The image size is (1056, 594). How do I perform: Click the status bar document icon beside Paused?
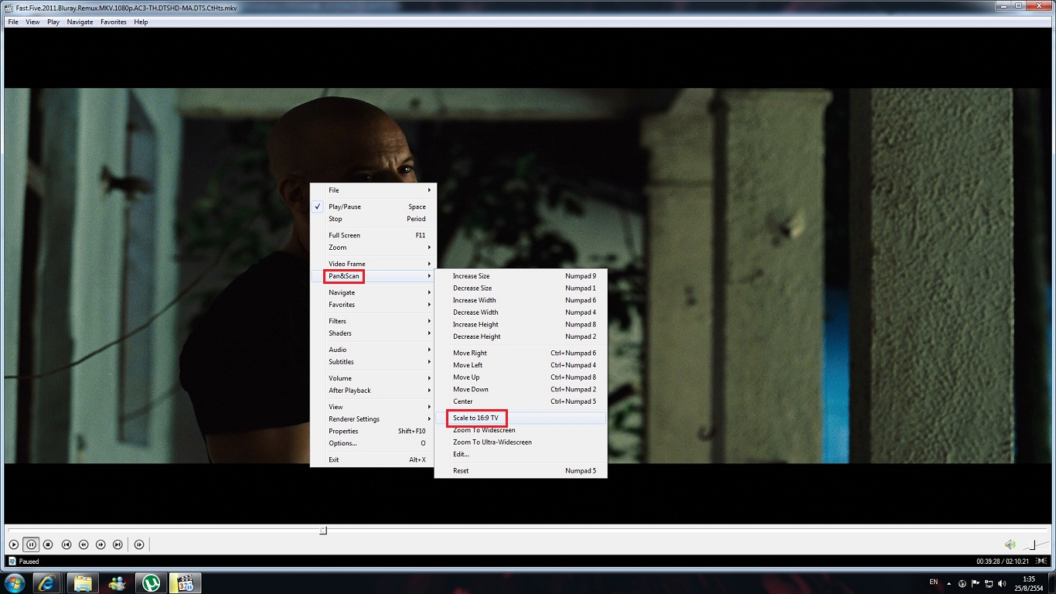(x=12, y=562)
